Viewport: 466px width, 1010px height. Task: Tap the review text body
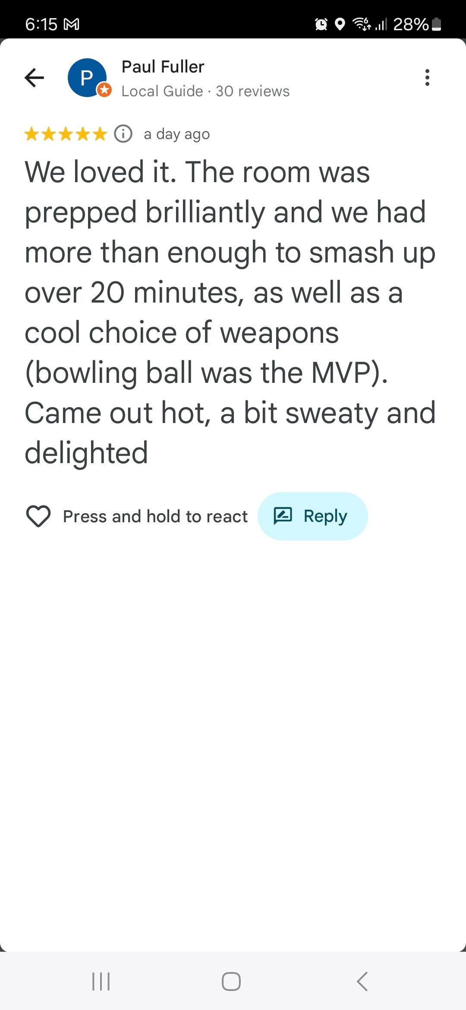(229, 312)
